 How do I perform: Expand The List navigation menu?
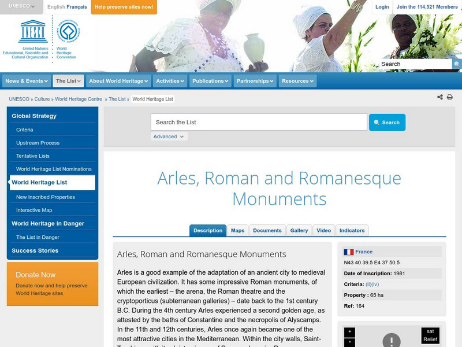point(68,81)
